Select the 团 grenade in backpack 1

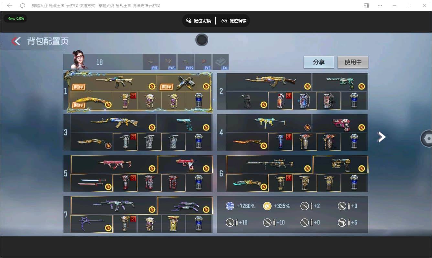pos(125,101)
